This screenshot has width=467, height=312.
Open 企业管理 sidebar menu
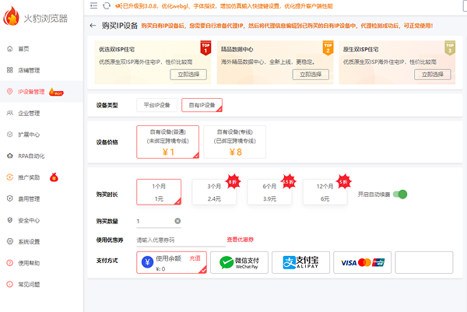28,113
